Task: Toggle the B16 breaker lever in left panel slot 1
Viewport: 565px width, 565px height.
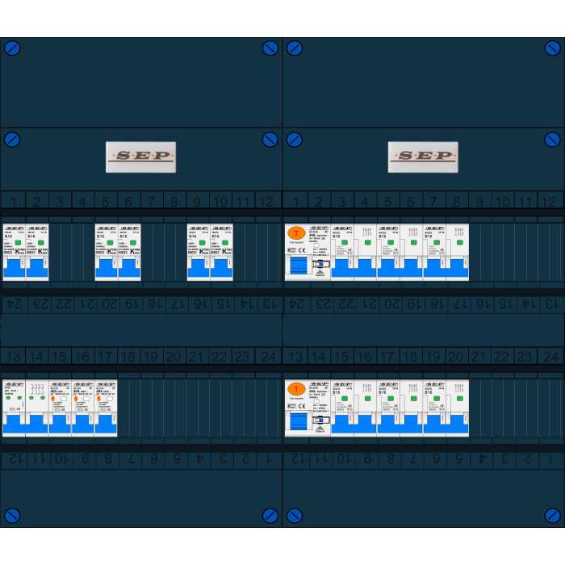Action: coord(15,269)
